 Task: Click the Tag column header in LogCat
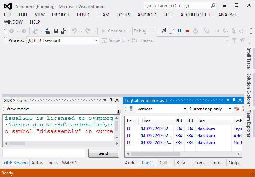pos(213,121)
